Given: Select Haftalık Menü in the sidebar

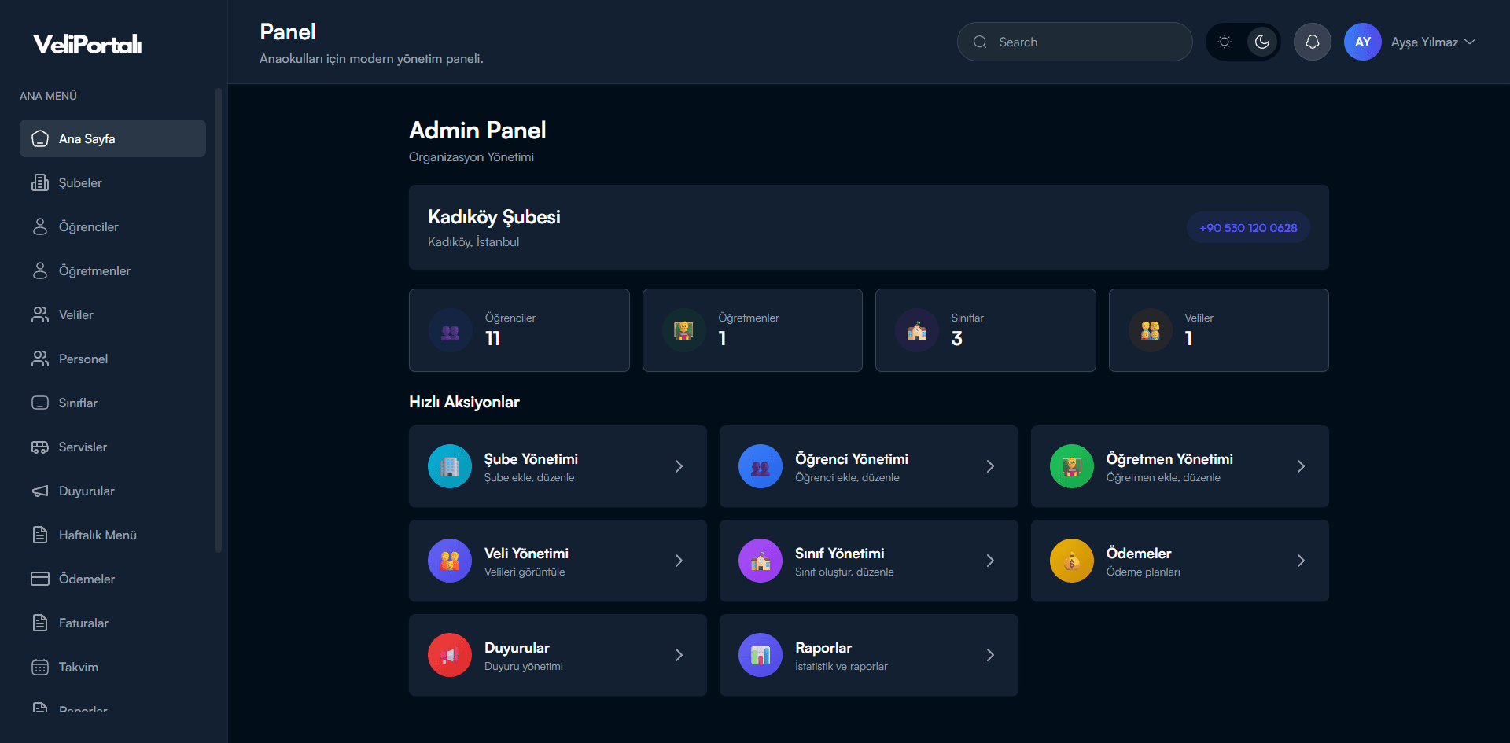Looking at the screenshot, I should (x=98, y=535).
